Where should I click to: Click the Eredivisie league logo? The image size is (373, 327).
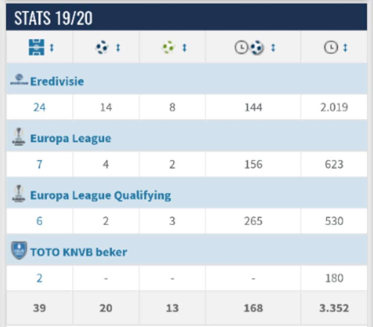(19, 80)
